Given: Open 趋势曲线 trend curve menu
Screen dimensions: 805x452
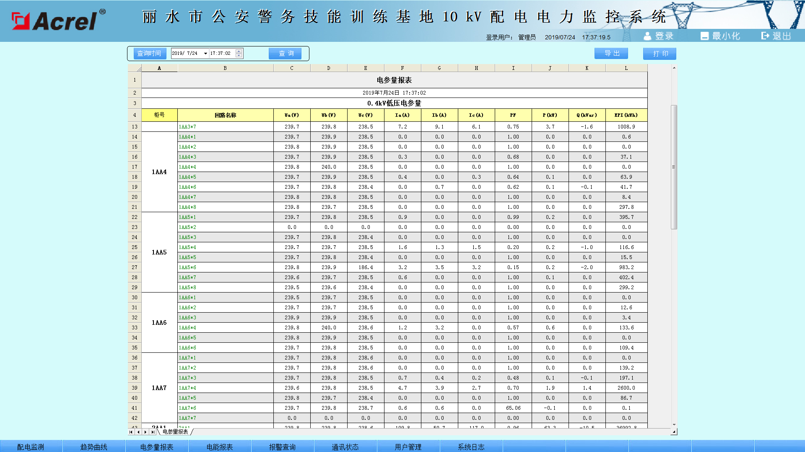Looking at the screenshot, I should point(94,447).
